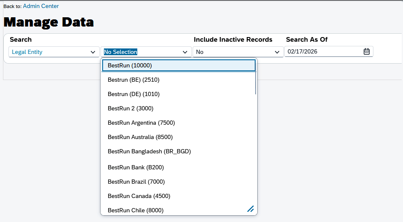Select BestRun 2 (3000) entry
The image size is (403, 222).
click(179, 108)
